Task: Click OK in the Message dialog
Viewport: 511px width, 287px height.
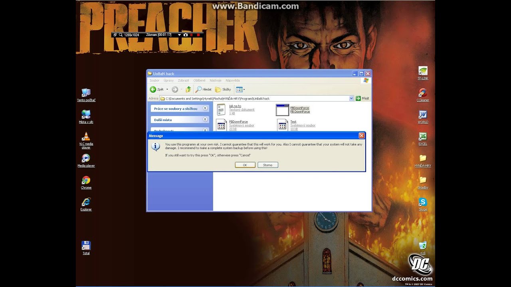Action: tap(245, 165)
